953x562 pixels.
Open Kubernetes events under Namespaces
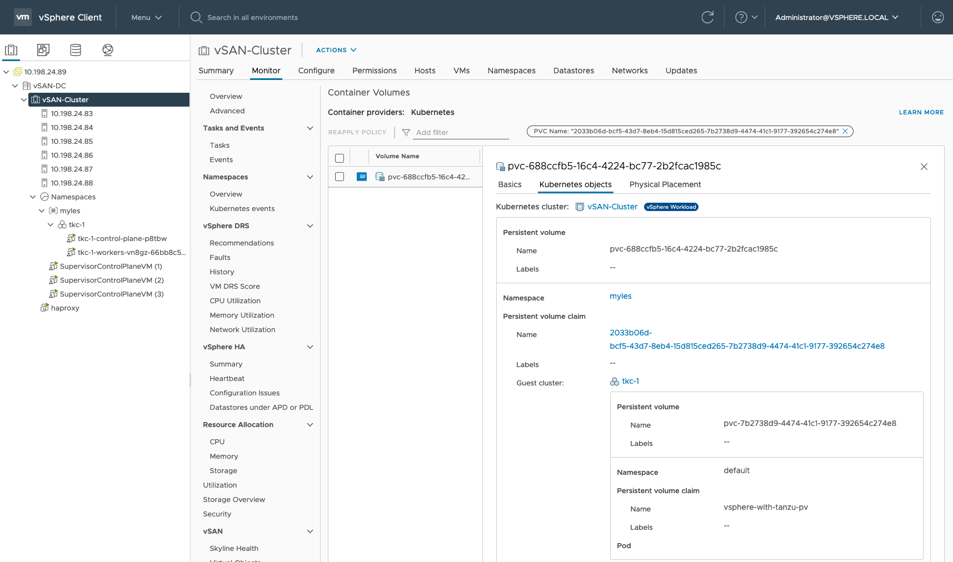pyautogui.click(x=242, y=209)
